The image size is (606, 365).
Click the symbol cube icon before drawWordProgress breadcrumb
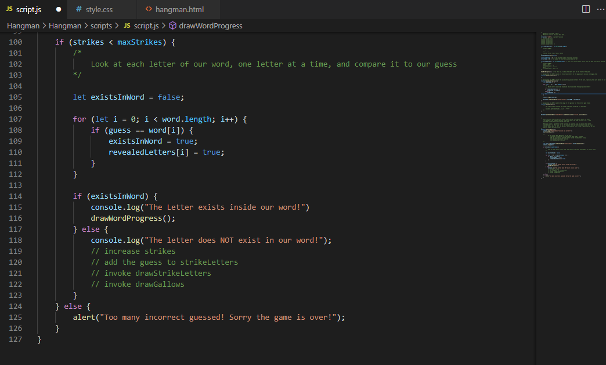[x=172, y=25]
